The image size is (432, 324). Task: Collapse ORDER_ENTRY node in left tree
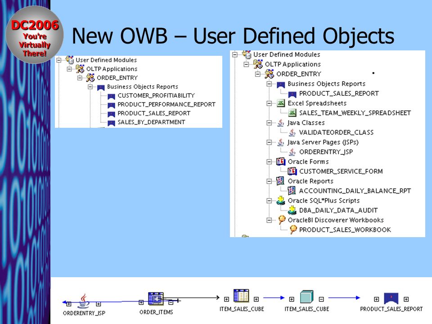click(80, 78)
